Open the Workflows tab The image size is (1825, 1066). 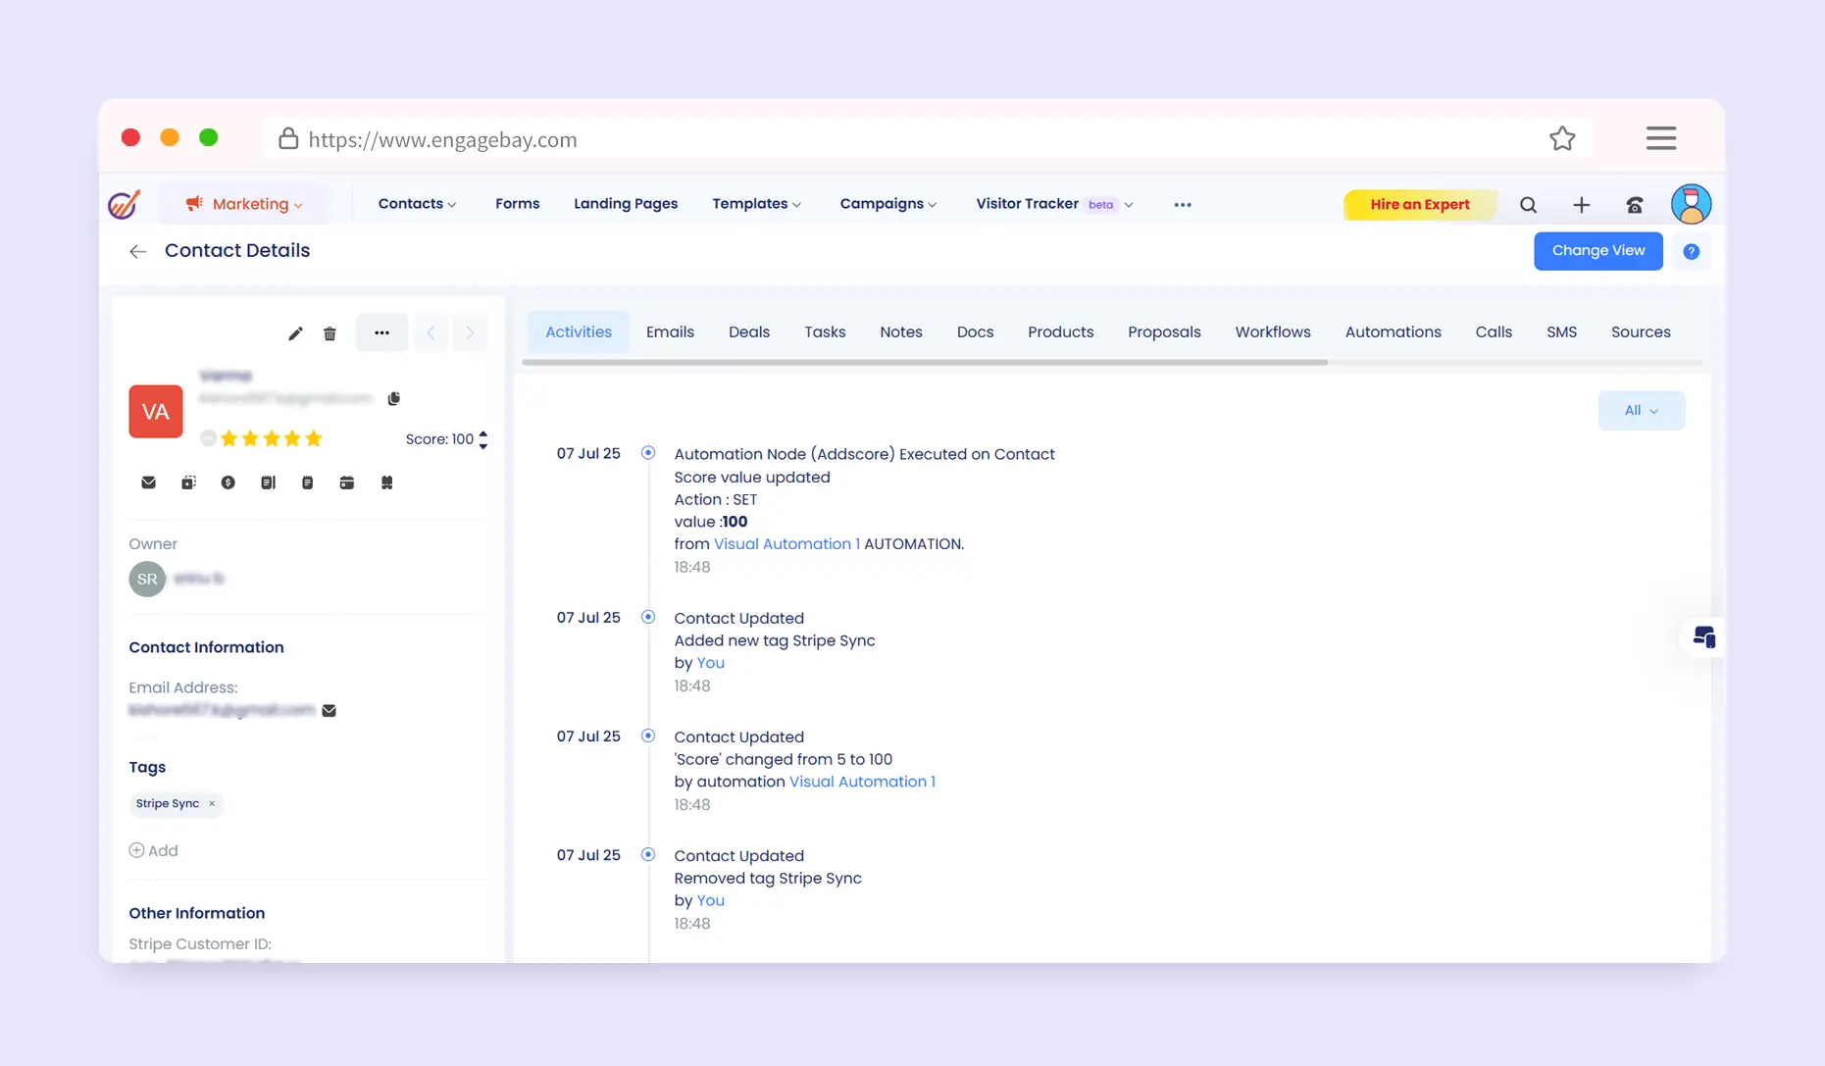(x=1272, y=332)
